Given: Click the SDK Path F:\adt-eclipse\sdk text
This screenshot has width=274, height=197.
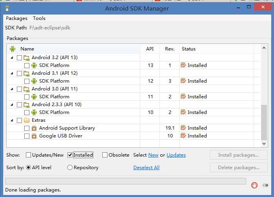Looking at the screenshot, I should coord(50,28).
